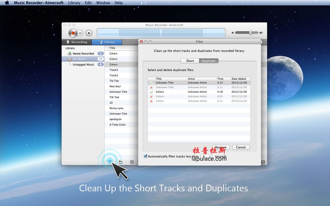This screenshot has width=330, height=206.
Task: Click the Cancel button
Action: [x=241, y=147]
